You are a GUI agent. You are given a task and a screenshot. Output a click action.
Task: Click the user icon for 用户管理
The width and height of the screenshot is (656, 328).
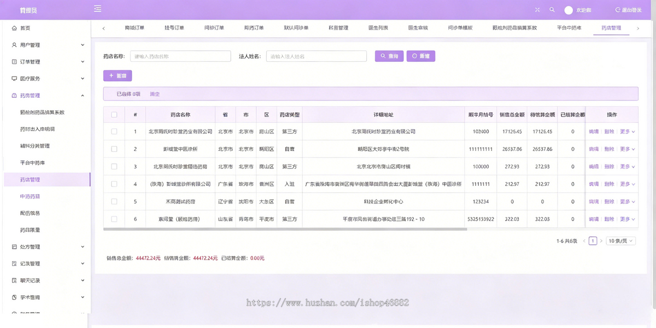tap(14, 45)
